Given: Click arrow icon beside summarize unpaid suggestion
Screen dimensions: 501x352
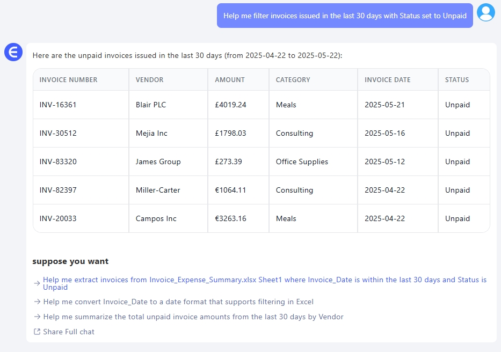Looking at the screenshot, I should [37, 317].
